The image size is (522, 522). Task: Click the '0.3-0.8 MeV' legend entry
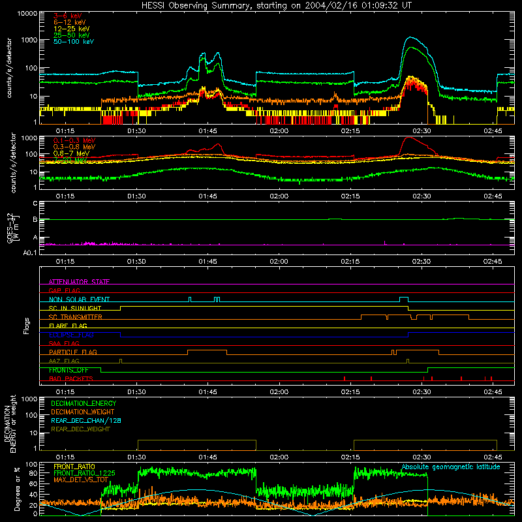[x=74, y=147]
